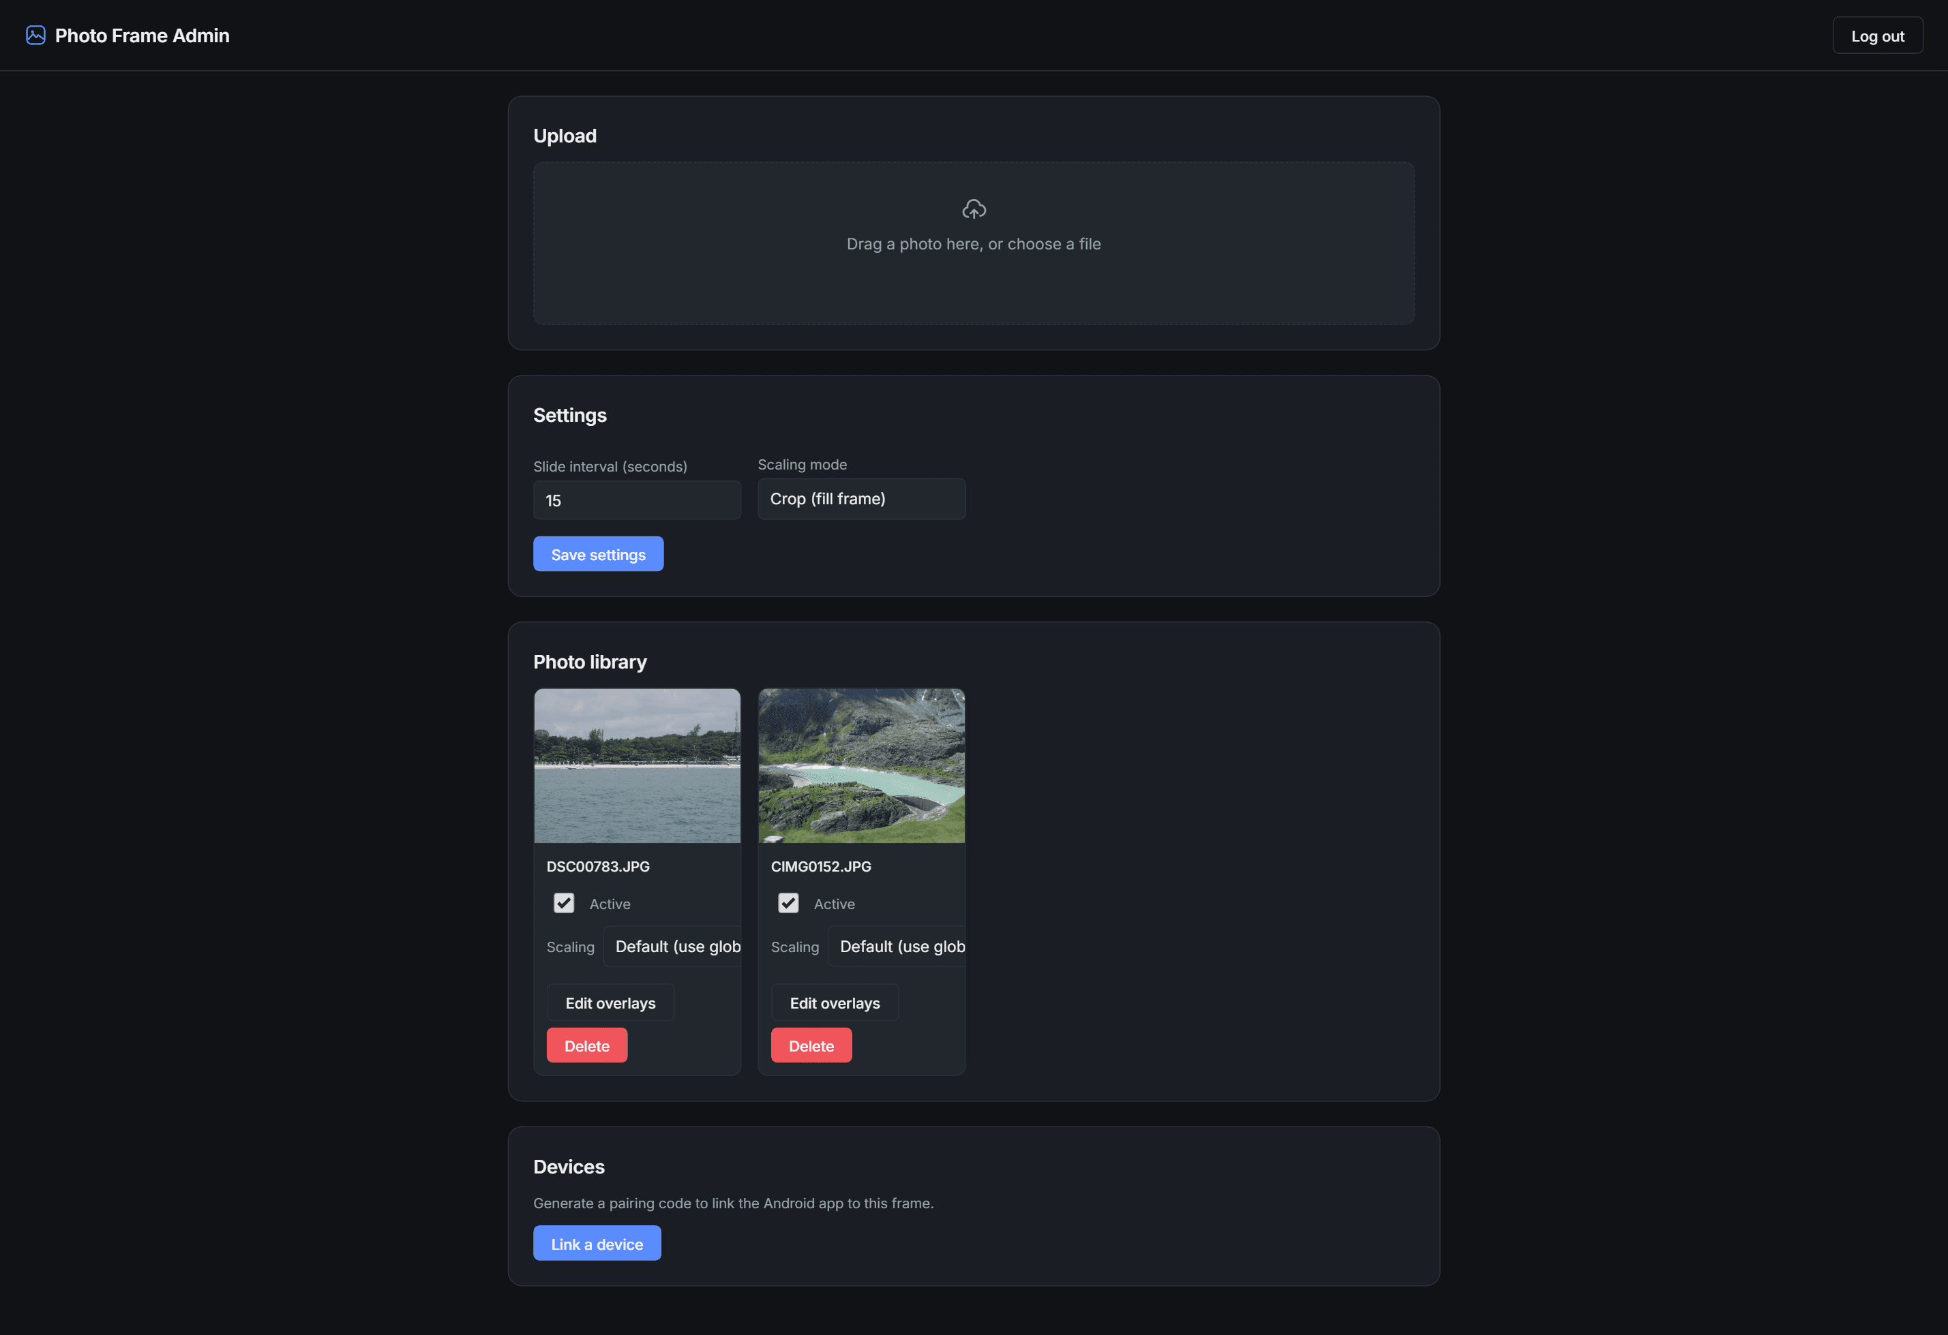Click the photo upload drop zone

click(x=973, y=243)
